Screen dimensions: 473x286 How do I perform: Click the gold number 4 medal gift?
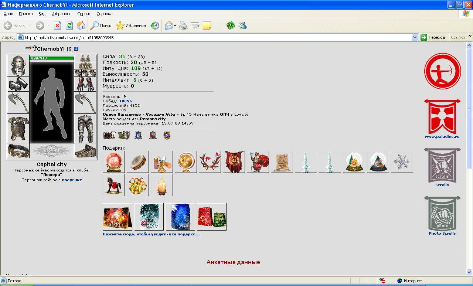click(x=186, y=162)
